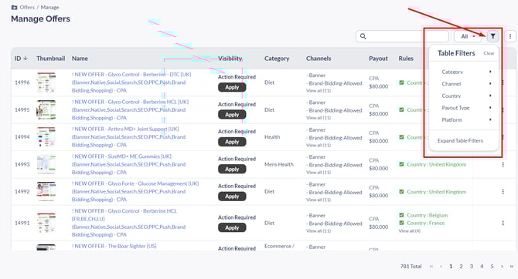Toggle Country United Kingdom rule check for 14992
This screenshot has height=279, width=518.
pos(401,192)
